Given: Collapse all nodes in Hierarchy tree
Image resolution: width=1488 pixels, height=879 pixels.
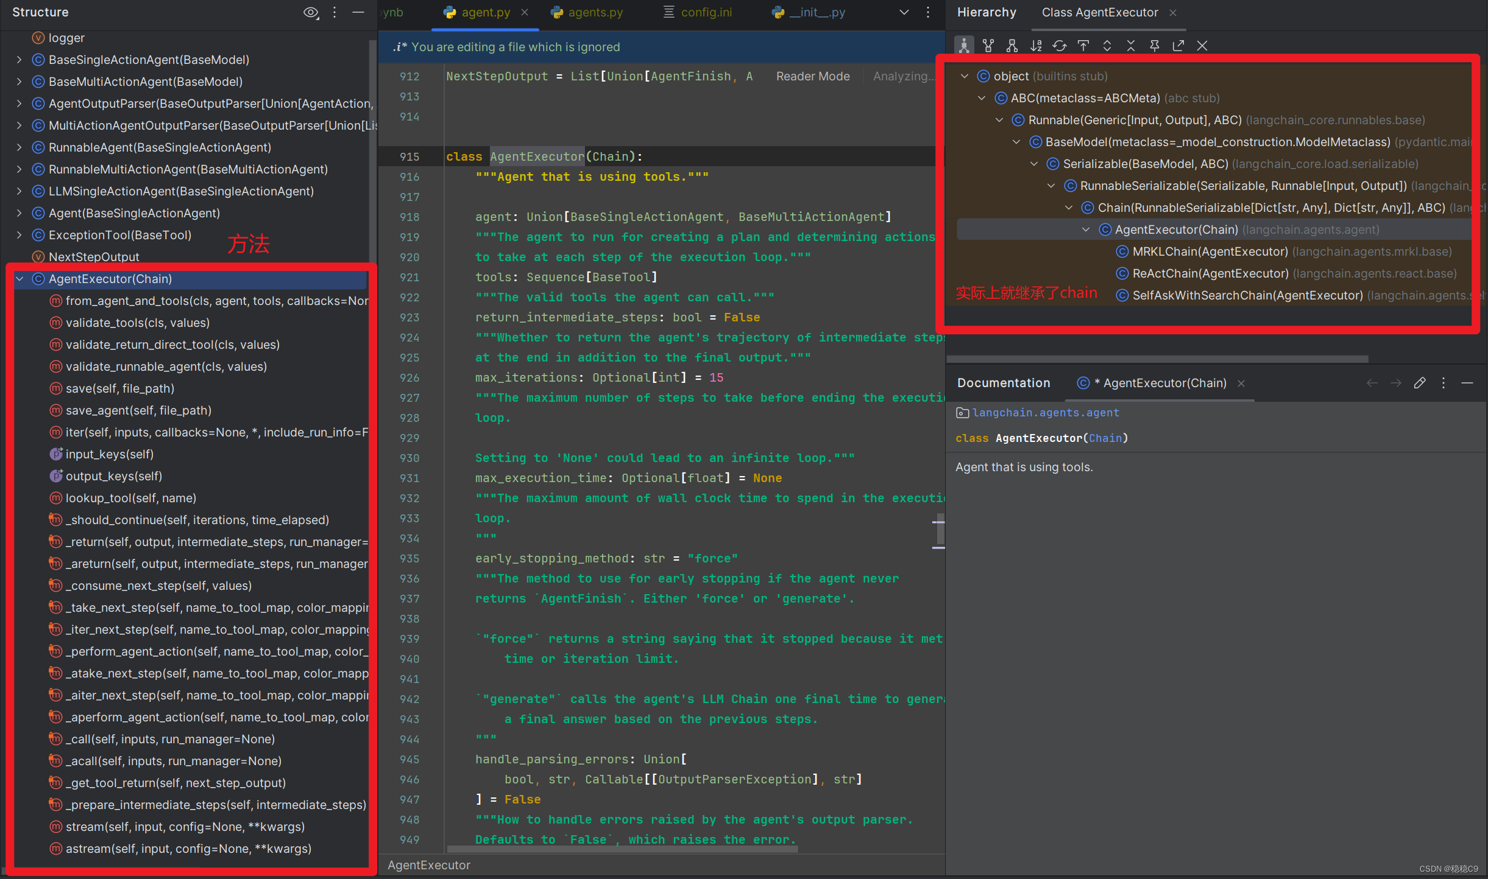Looking at the screenshot, I should click(1131, 46).
